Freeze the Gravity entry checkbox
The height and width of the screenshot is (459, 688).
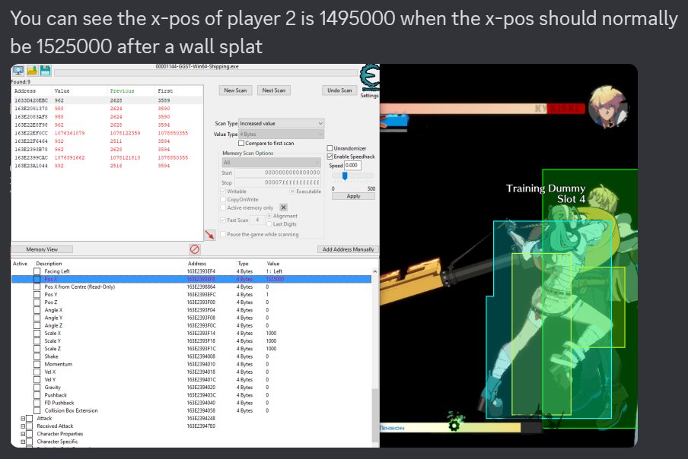point(37,388)
